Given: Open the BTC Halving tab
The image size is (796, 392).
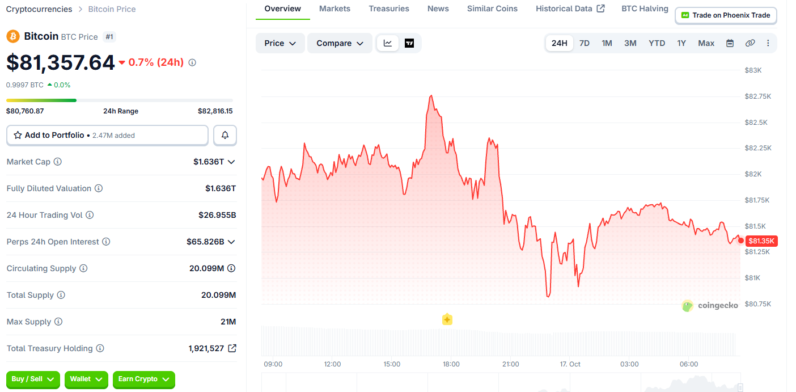Looking at the screenshot, I should (x=645, y=9).
